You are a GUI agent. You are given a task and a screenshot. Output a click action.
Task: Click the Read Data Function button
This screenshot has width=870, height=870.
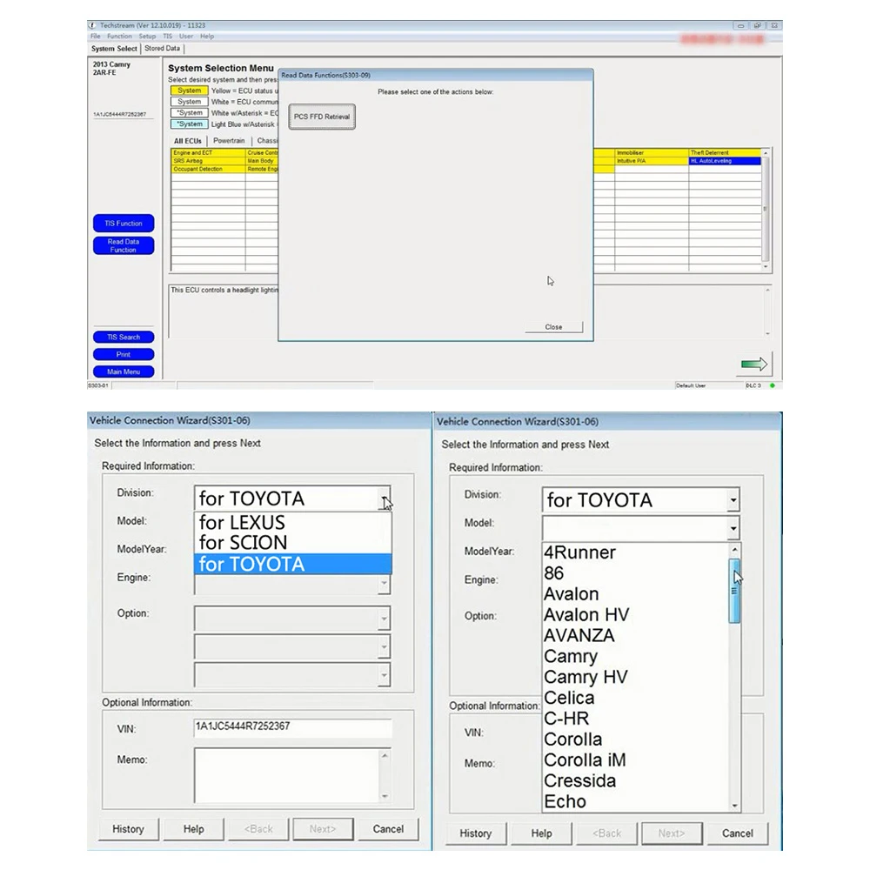[x=124, y=246]
